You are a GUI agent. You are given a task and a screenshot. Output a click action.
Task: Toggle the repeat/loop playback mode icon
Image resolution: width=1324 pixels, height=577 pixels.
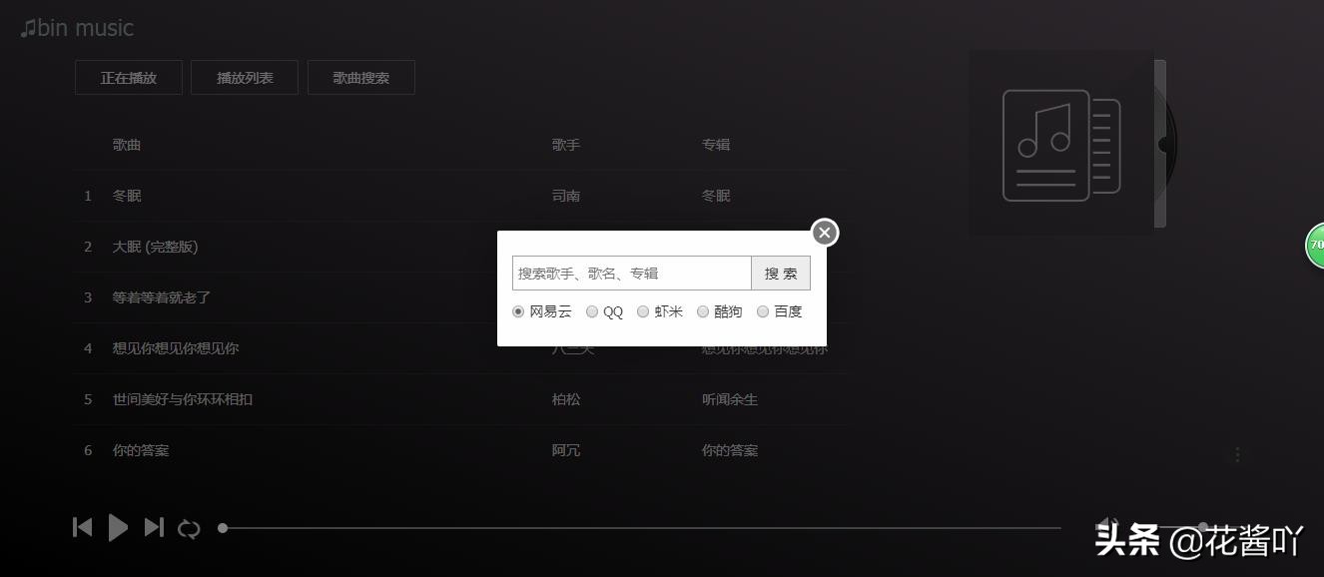pos(189,527)
